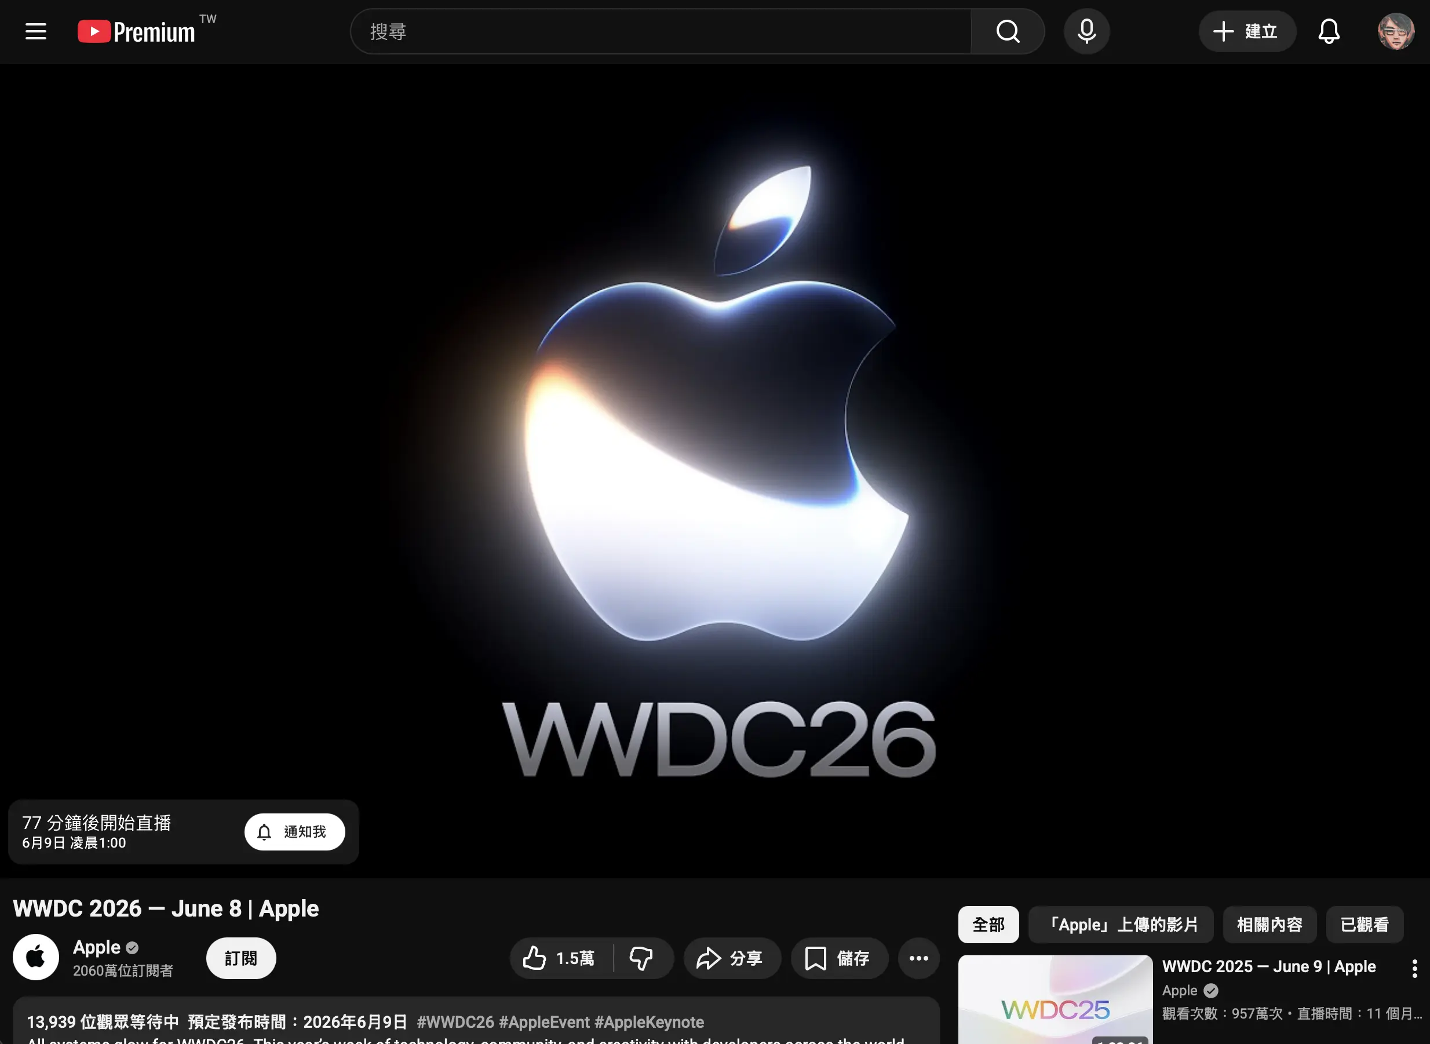
Task: Click the video title WWDC 2026 — June 8
Action: click(166, 908)
